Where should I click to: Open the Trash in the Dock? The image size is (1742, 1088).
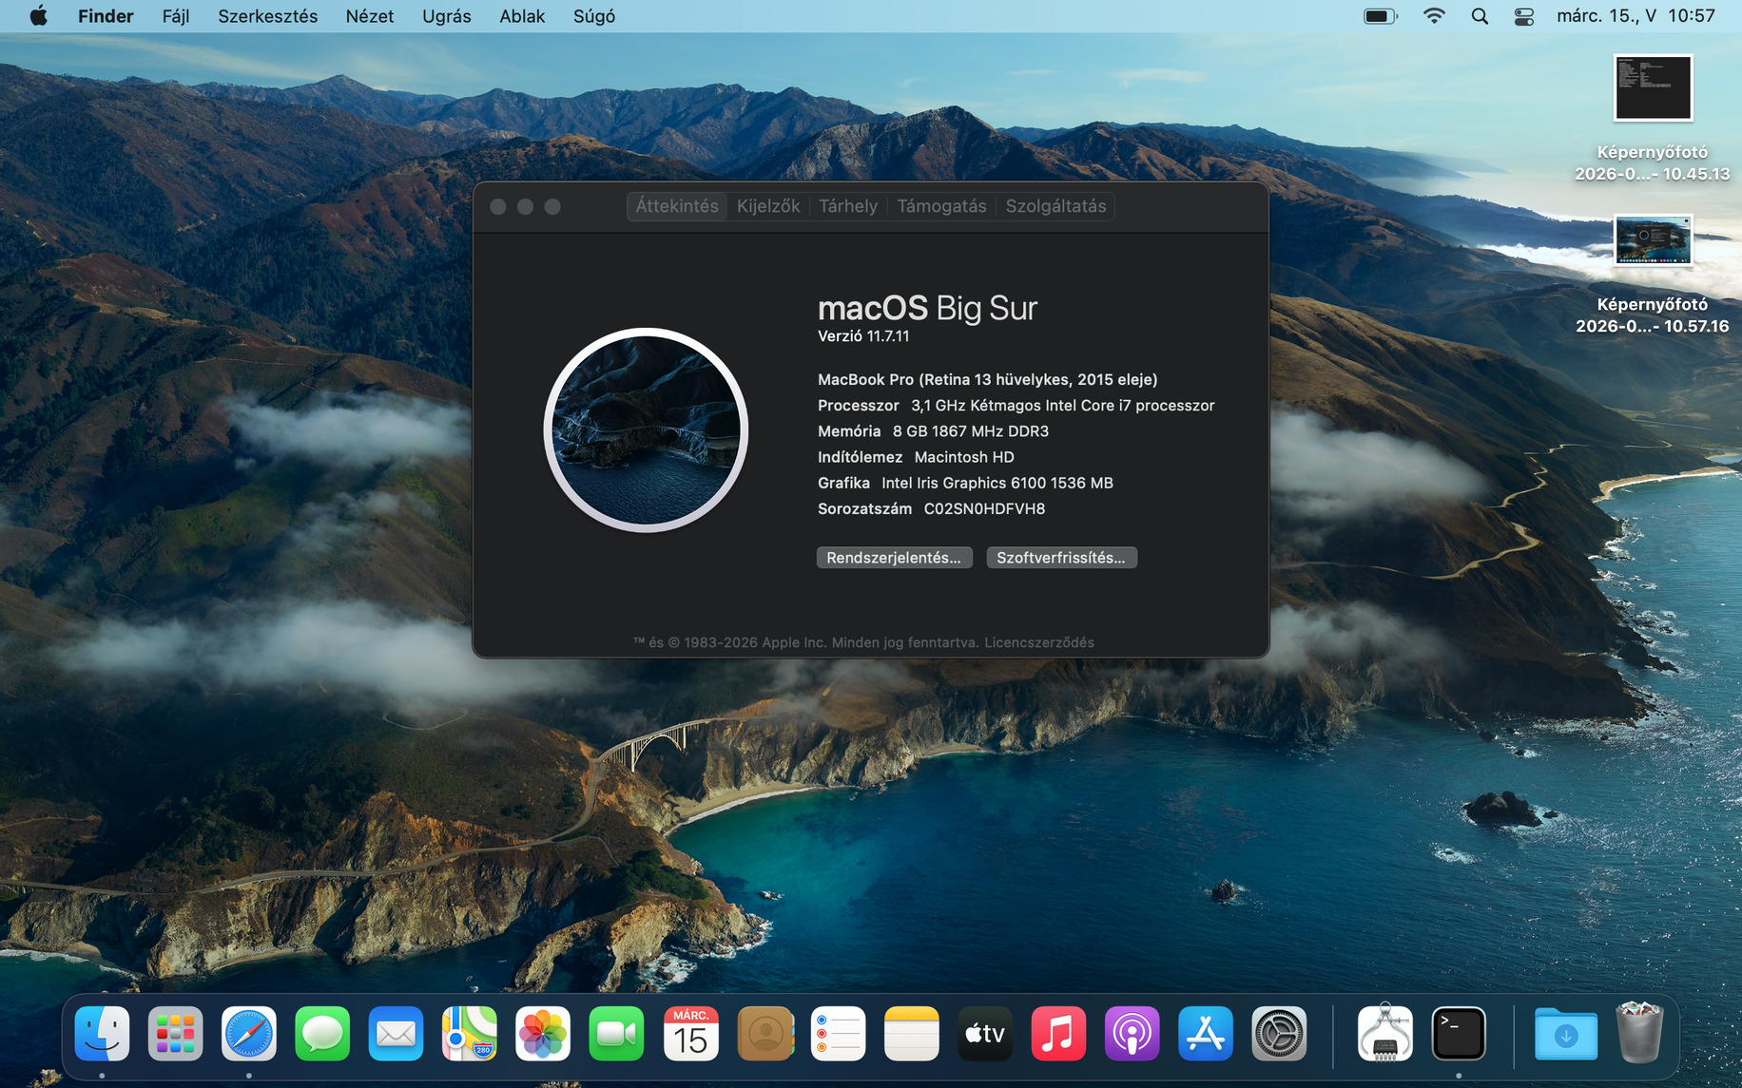click(1640, 1031)
